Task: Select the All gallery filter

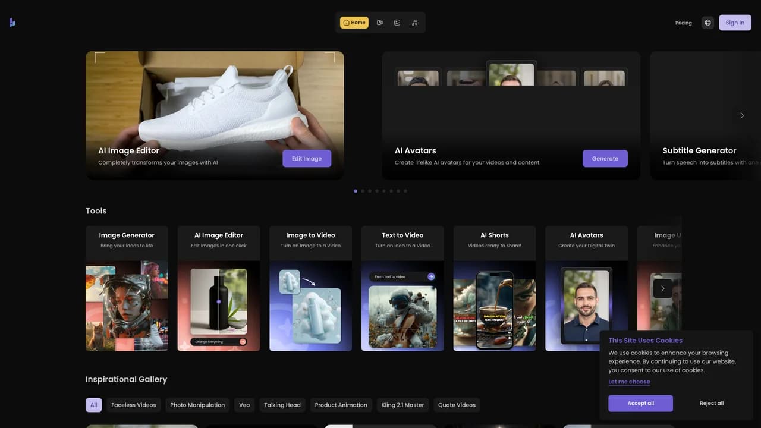Action: tap(93, 405)
